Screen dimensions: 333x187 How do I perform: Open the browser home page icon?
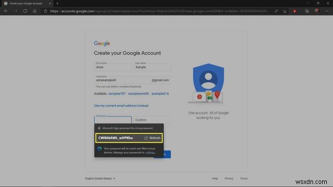(35, 11)
